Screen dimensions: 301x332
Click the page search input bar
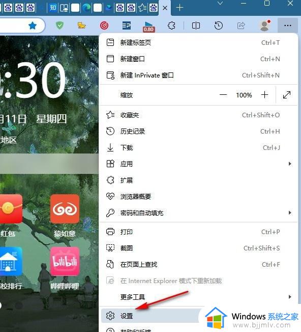[x=49, y=164]
